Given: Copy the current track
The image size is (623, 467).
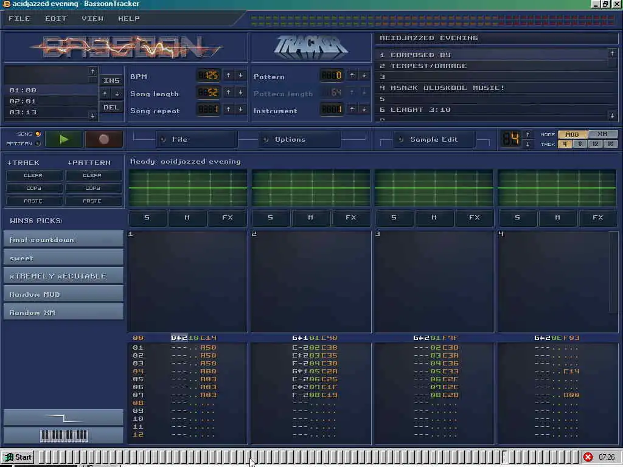Looking at the screenshot, I should [x=34, y=189].
